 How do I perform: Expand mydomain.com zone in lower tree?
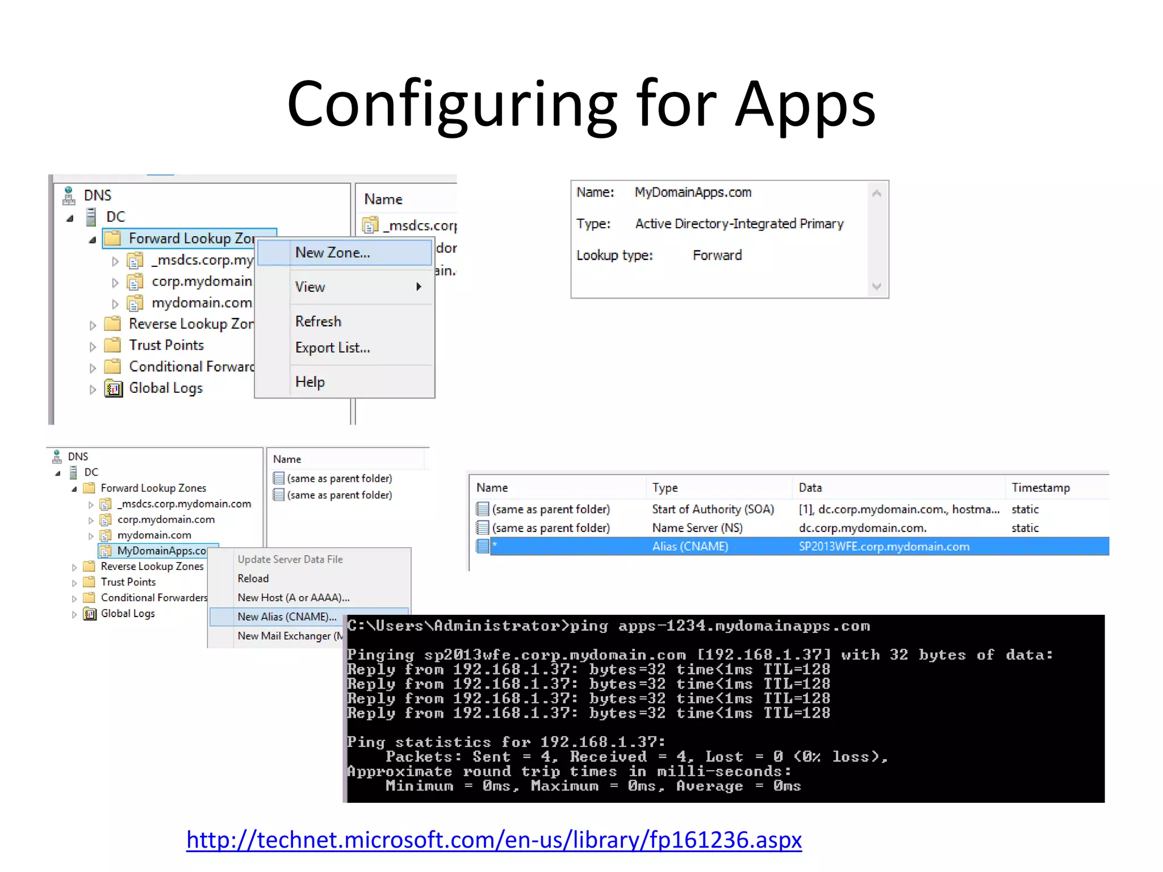pos(91,536)
